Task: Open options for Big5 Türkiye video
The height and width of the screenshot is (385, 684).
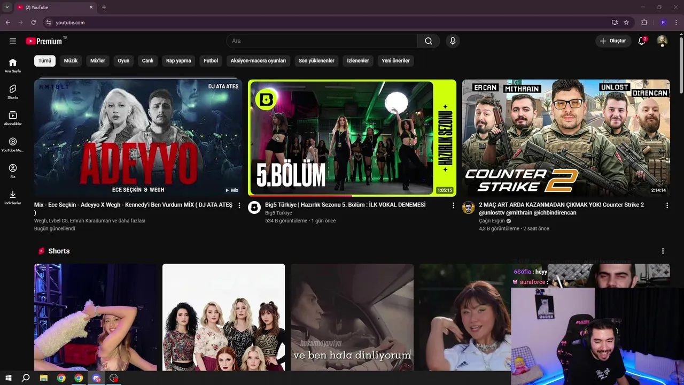Action: coord(453,205)
